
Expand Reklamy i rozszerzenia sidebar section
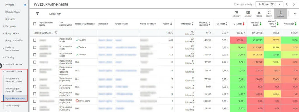click(4, 49)
